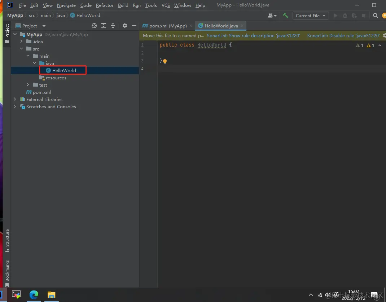Expand External Libraries node
Image resolution: width=386 pixels, height=302 pixels.
click(x=15, y=99)
